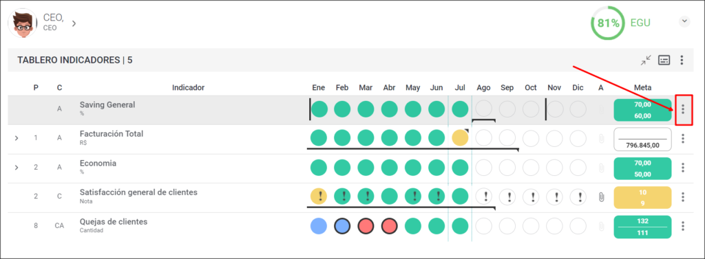Open the Satisfacción general de clientes attachment paperclip
This screenshot has height=259, width=705.
pos(601,196)
